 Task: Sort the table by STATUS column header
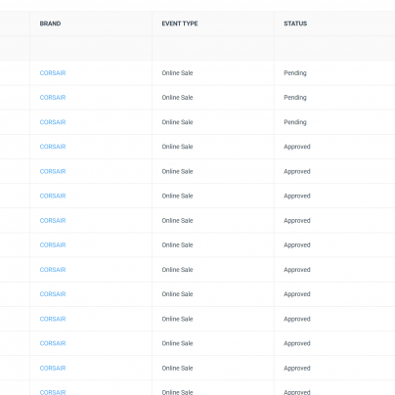pos(295,23)
